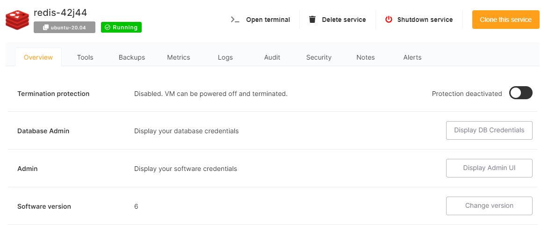Screen dimensions: 541x225
Task: Click the green Running status badge
Action: (x=121, y=27)
